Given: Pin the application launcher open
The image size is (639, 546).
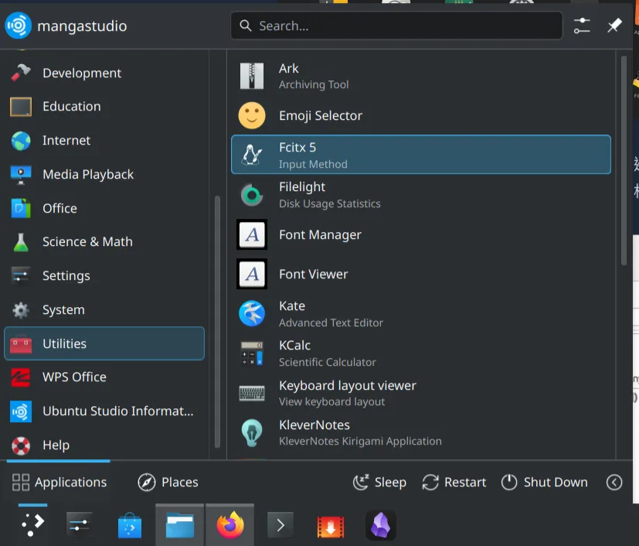Looking at the screenshot, I should click(614, 26).
